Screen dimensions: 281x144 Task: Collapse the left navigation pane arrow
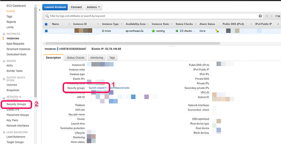coord(39,10)
